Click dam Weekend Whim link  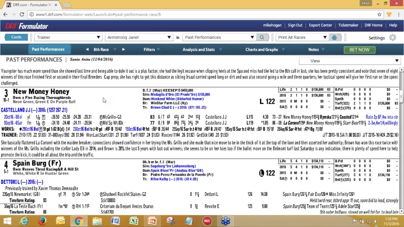tap(177, 99)
